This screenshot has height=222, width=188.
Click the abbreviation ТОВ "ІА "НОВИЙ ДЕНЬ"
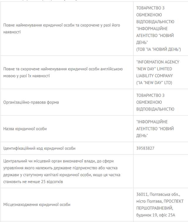[158, 49]
